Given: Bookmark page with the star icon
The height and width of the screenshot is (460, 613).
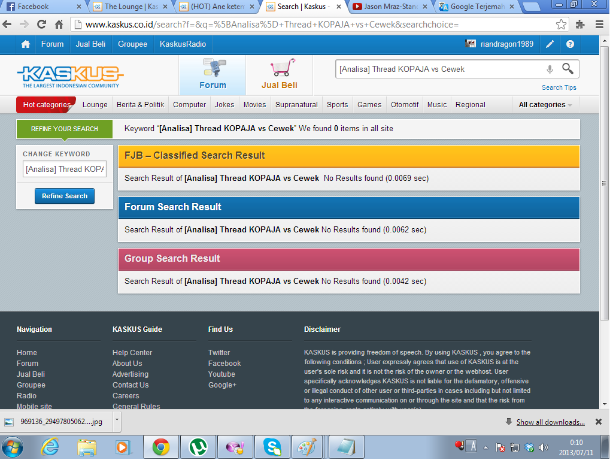Looking at the screenshot, I should pyautogui.click(x=561, y=25).
